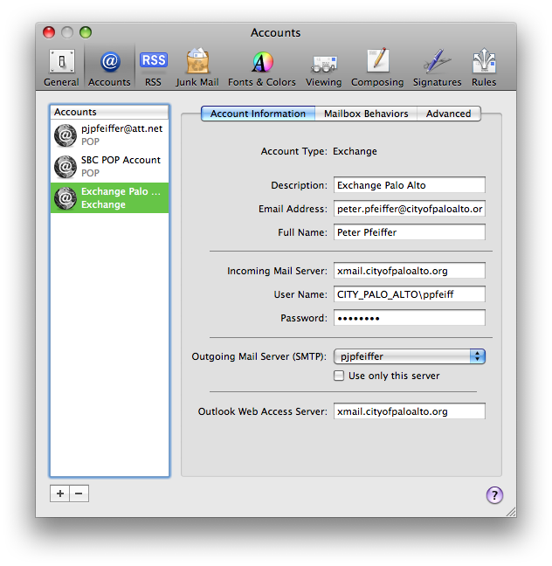The image size is (552, 566).
Task: Open the Rules preferences pane
Action: [x=484, y=67]
